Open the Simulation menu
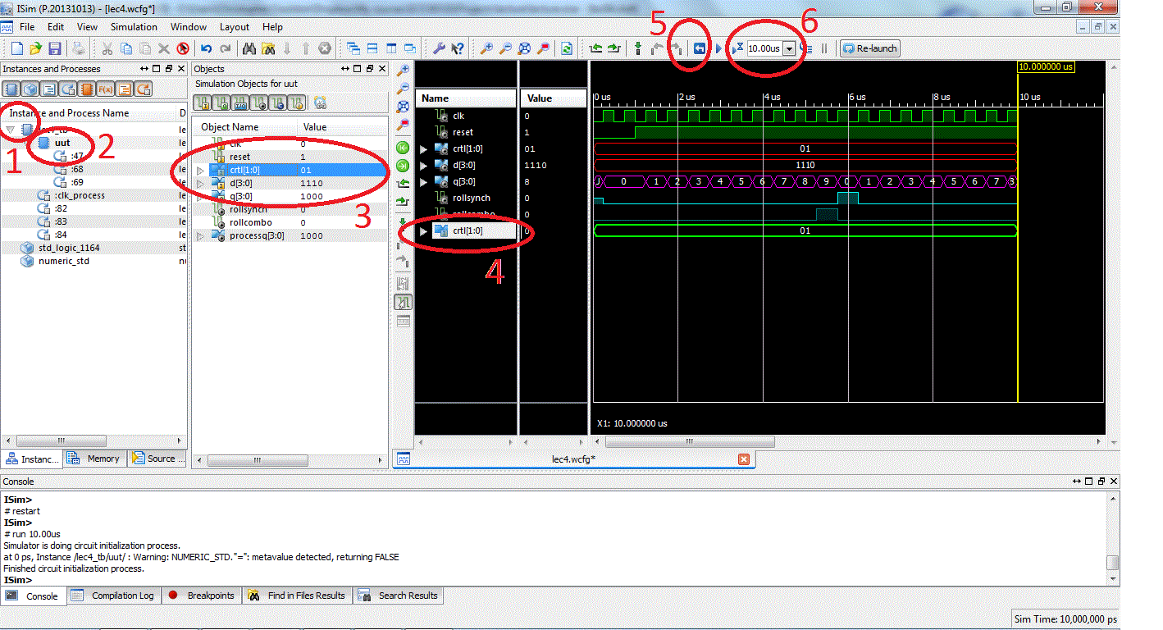This screenshot has width=1163, height=630. point(133,27)
